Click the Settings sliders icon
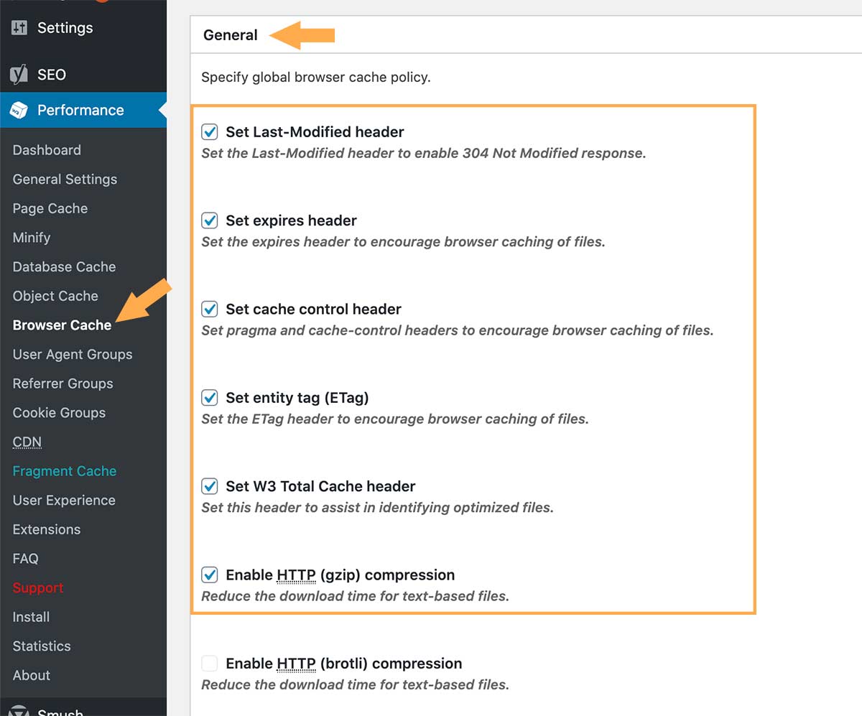Viewport: 862px width, 716px height. pyautogui.click(x=19, y=28)
